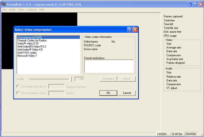Image resolution: width=204 pixels, height=137 pixels.
Task: Close the VirtualDub main window
Action: point(201,4)
